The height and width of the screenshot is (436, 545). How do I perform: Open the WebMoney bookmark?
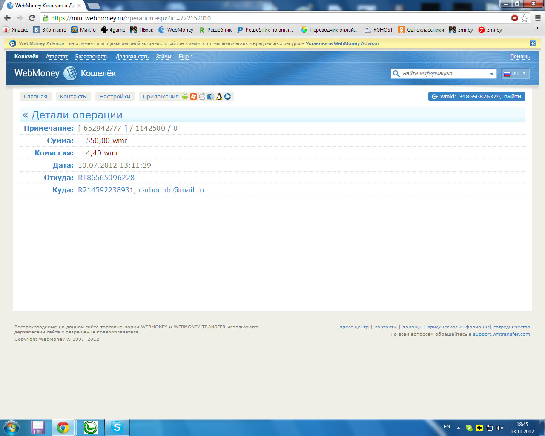click(176, 30)
